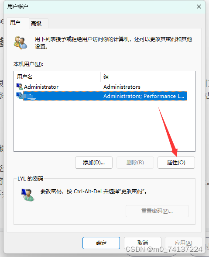Sort by the 用户名 column header
Viewport: 209px width, 257px height.
57,77
